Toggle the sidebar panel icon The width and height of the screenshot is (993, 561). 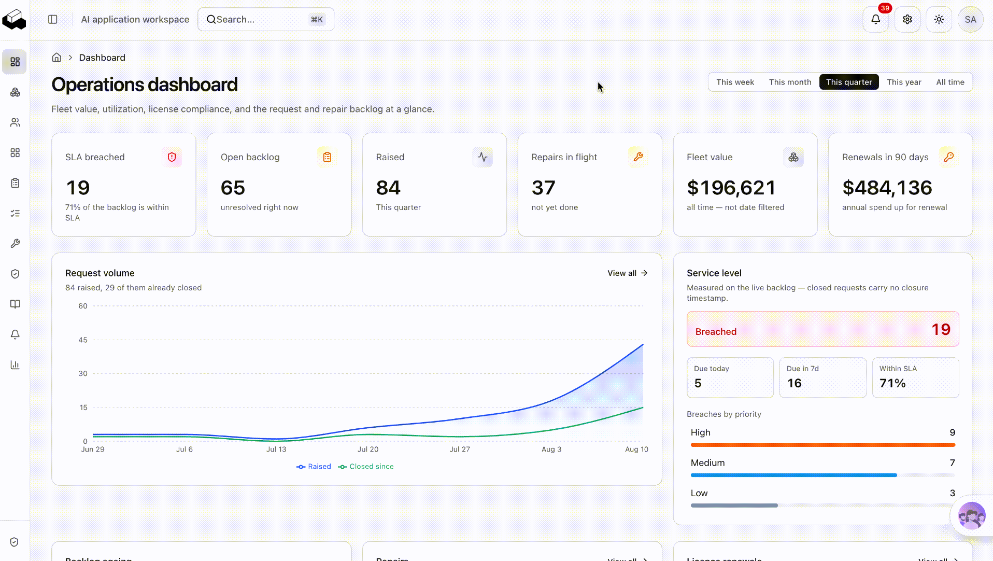click(x=53, y=19)
